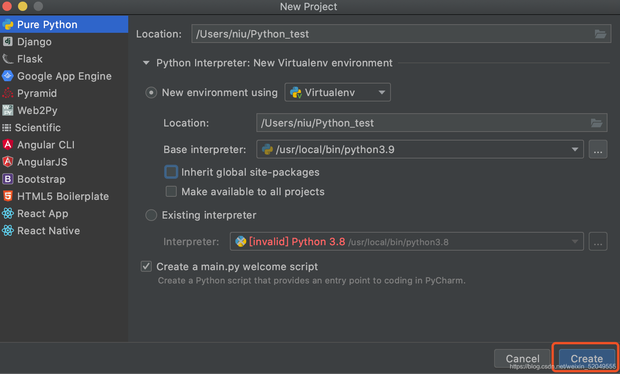The width and height of the screenshot is (620, 374).
Task: Click the Virtualenv icon in the combo
Action: (296, 93)
